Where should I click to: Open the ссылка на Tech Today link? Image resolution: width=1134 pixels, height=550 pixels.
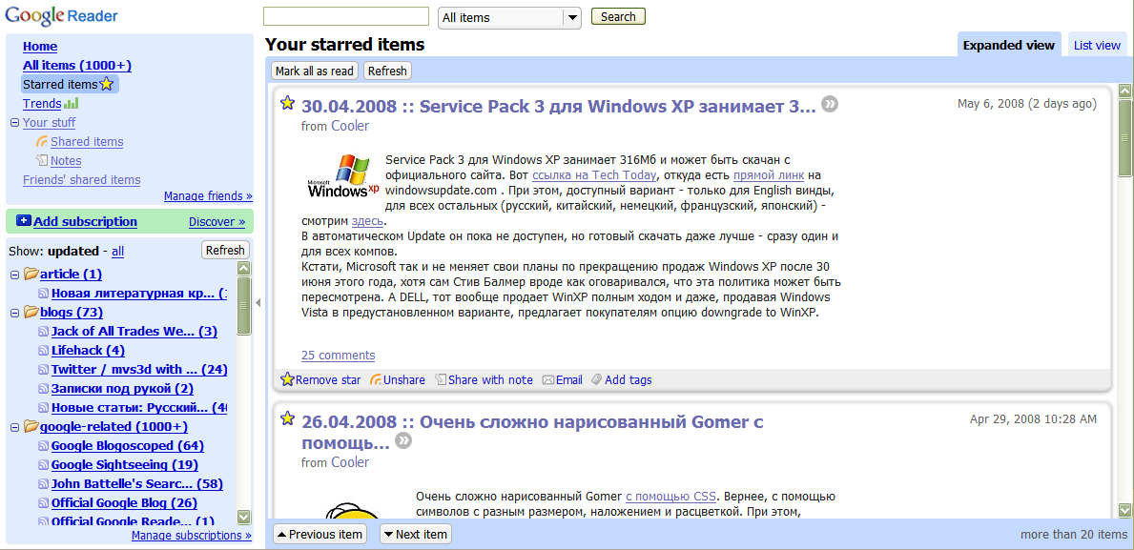coord(594,174)
